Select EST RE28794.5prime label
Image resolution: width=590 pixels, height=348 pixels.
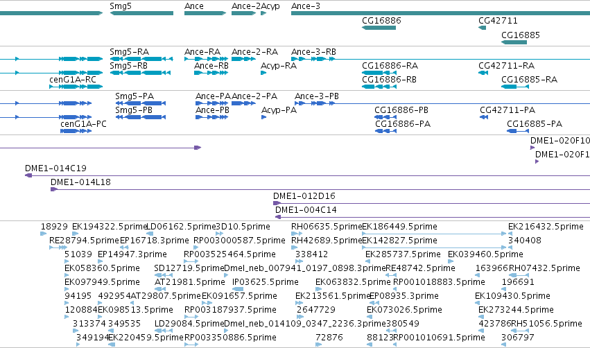point(84,240)
